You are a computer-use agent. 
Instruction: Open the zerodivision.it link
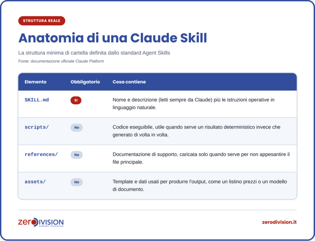(279, 222)
